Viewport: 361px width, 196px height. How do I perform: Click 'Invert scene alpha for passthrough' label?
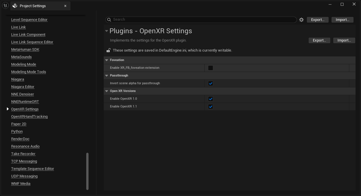click(x=135, y=83)
